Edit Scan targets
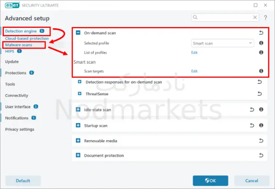This screenshot has width=275, height=189. click(x=194, y=71)
